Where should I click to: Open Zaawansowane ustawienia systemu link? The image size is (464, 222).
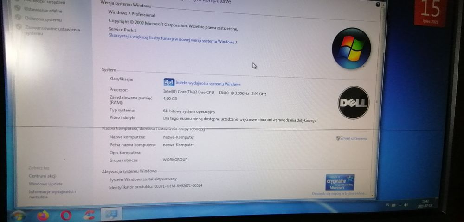pyautogui.click(x=53, y=31)
